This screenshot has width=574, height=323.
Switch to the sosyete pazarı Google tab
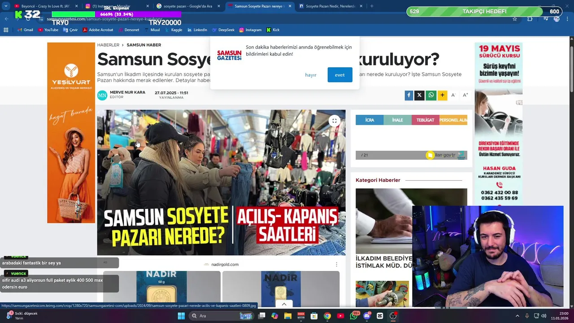188,6
